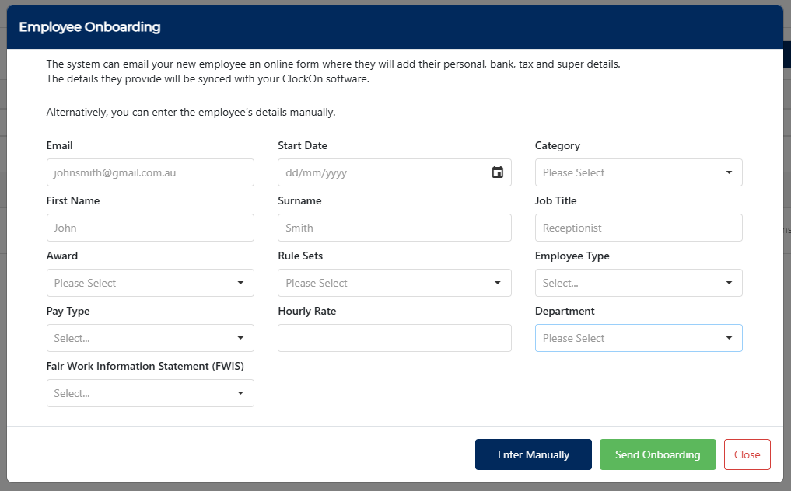
Task: Focus the Job Title input
Action: (638, 228)
